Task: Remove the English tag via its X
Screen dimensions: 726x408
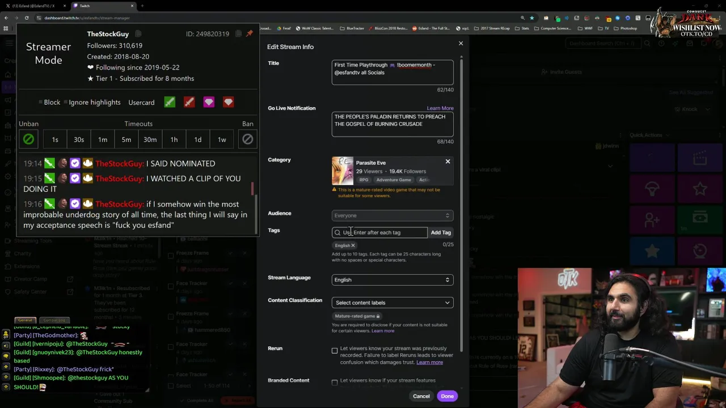Action: tap(353, 245)
